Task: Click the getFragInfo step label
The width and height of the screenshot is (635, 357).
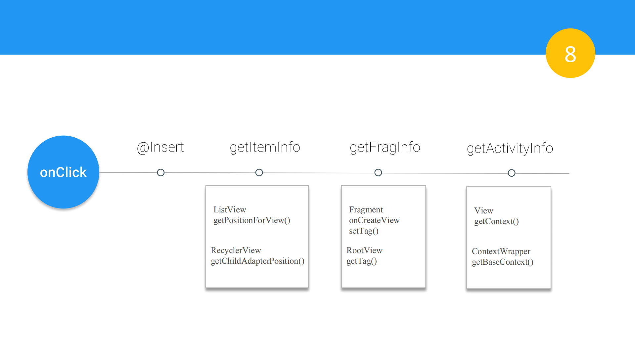Action: coord(385,147)
